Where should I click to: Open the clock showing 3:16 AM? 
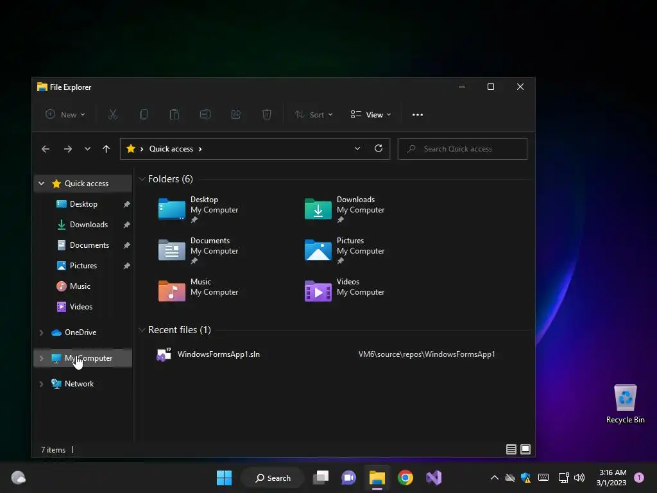[611, 478]
